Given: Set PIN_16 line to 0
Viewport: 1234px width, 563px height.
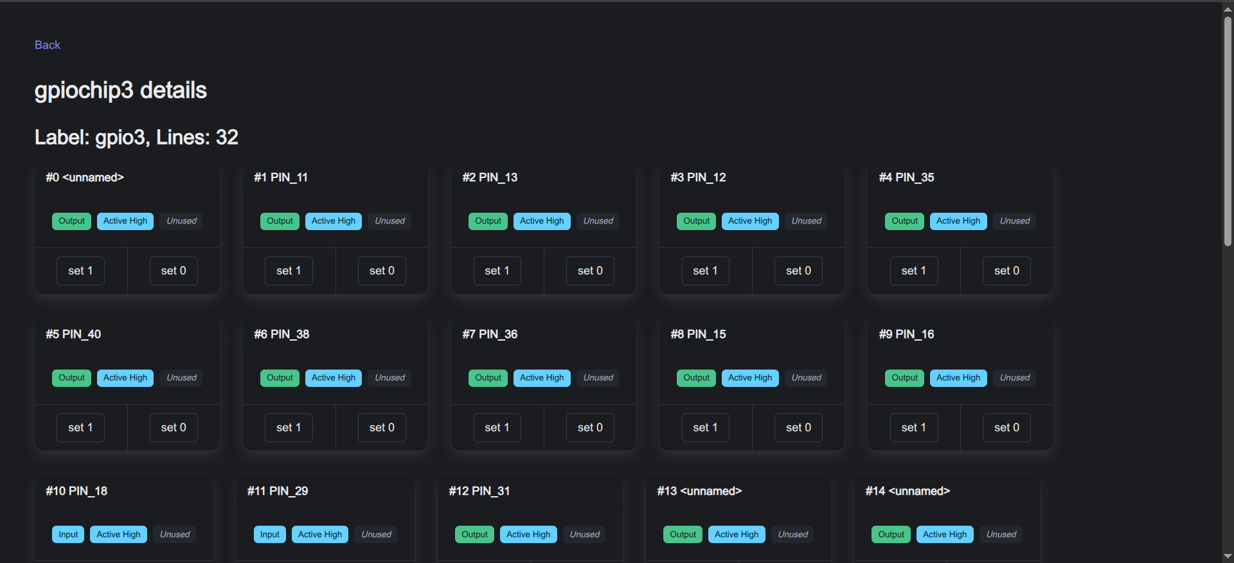Looking at the screenshot, I should [x=1006, y=427].
